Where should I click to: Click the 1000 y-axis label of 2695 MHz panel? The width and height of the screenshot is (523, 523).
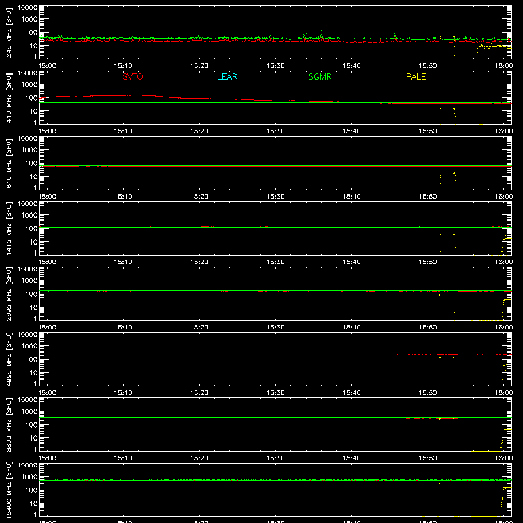pyautogui.click(x=29, y=281)
